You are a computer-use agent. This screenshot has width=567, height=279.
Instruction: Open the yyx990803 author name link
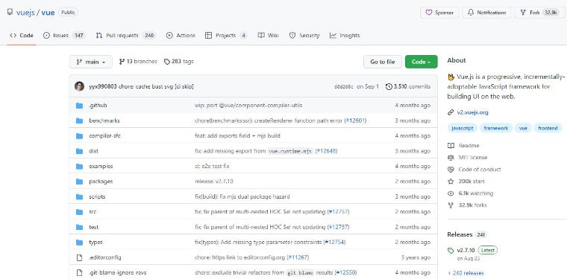pyautogui.click(x=103, y=87)
